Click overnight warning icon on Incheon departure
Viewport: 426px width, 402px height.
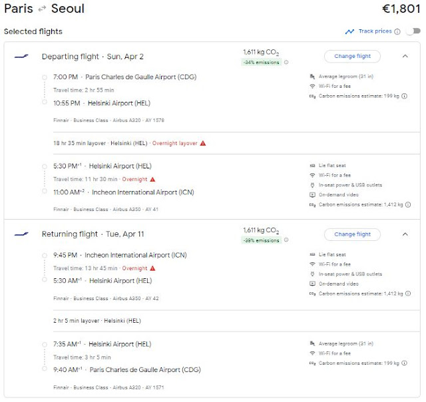click(x=152, y=268)
